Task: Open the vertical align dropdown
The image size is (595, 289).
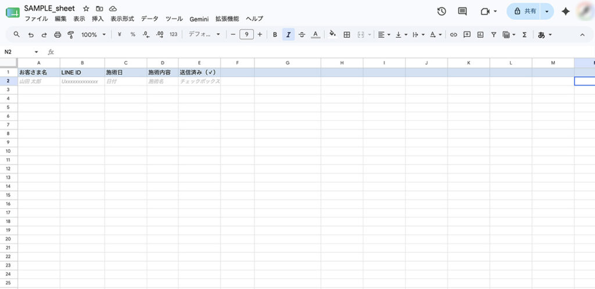Action: [x=402, y=34]
